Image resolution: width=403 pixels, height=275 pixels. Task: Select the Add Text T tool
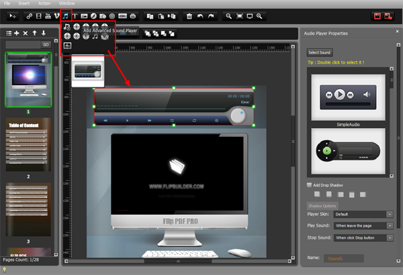click(x=75, y=16)
